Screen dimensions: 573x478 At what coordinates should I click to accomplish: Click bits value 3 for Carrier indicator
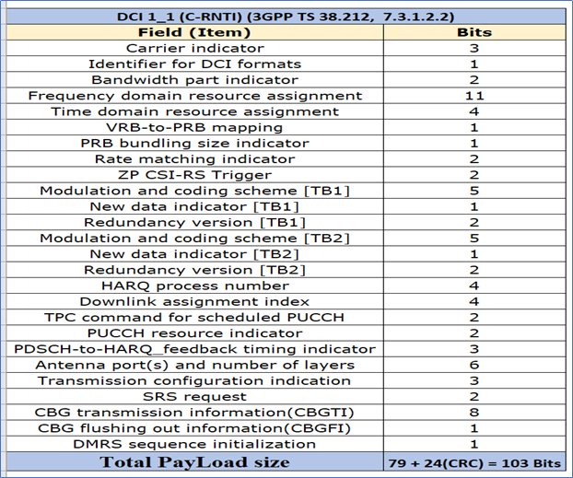pos(474,48)
